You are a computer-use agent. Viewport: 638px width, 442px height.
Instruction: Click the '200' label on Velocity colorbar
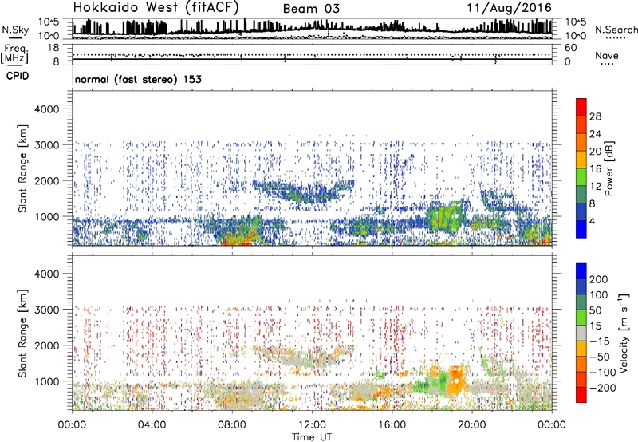pyautogui.click(x=599, y=279)
